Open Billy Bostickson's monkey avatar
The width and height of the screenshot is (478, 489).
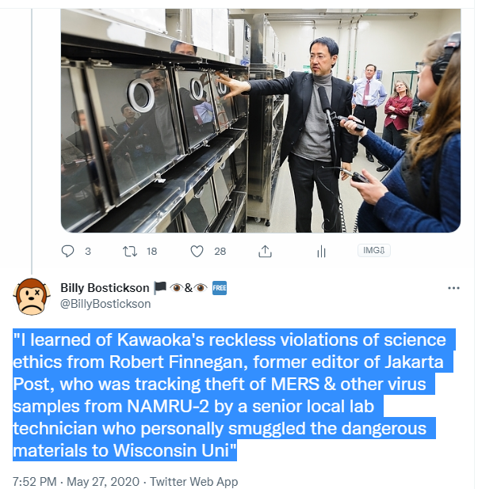click(x=31, y=296)
